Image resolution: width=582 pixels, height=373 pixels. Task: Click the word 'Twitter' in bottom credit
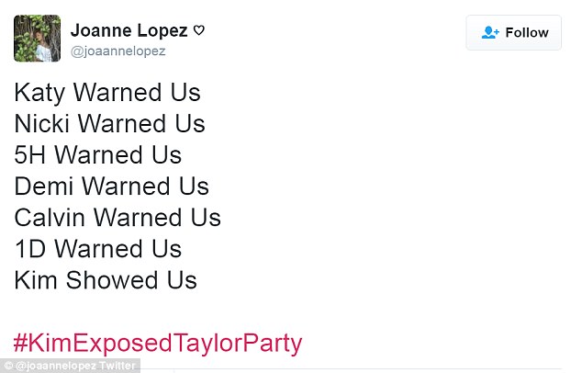tap(119, 366)
